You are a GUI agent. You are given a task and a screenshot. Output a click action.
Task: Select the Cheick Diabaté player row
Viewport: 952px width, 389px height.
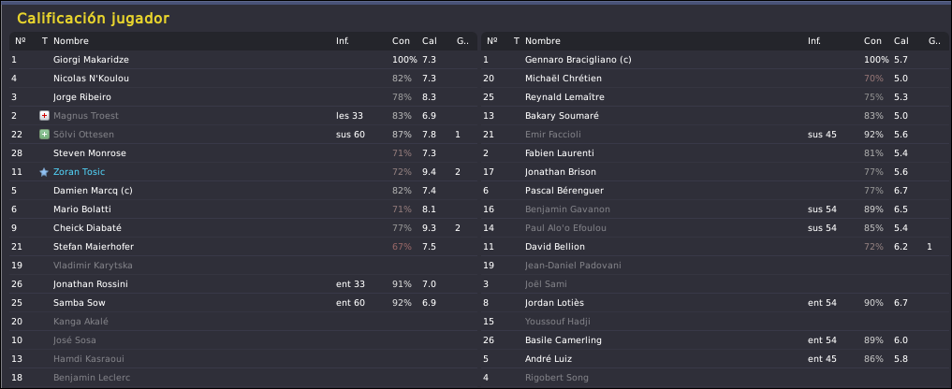(x=242, y=227)
